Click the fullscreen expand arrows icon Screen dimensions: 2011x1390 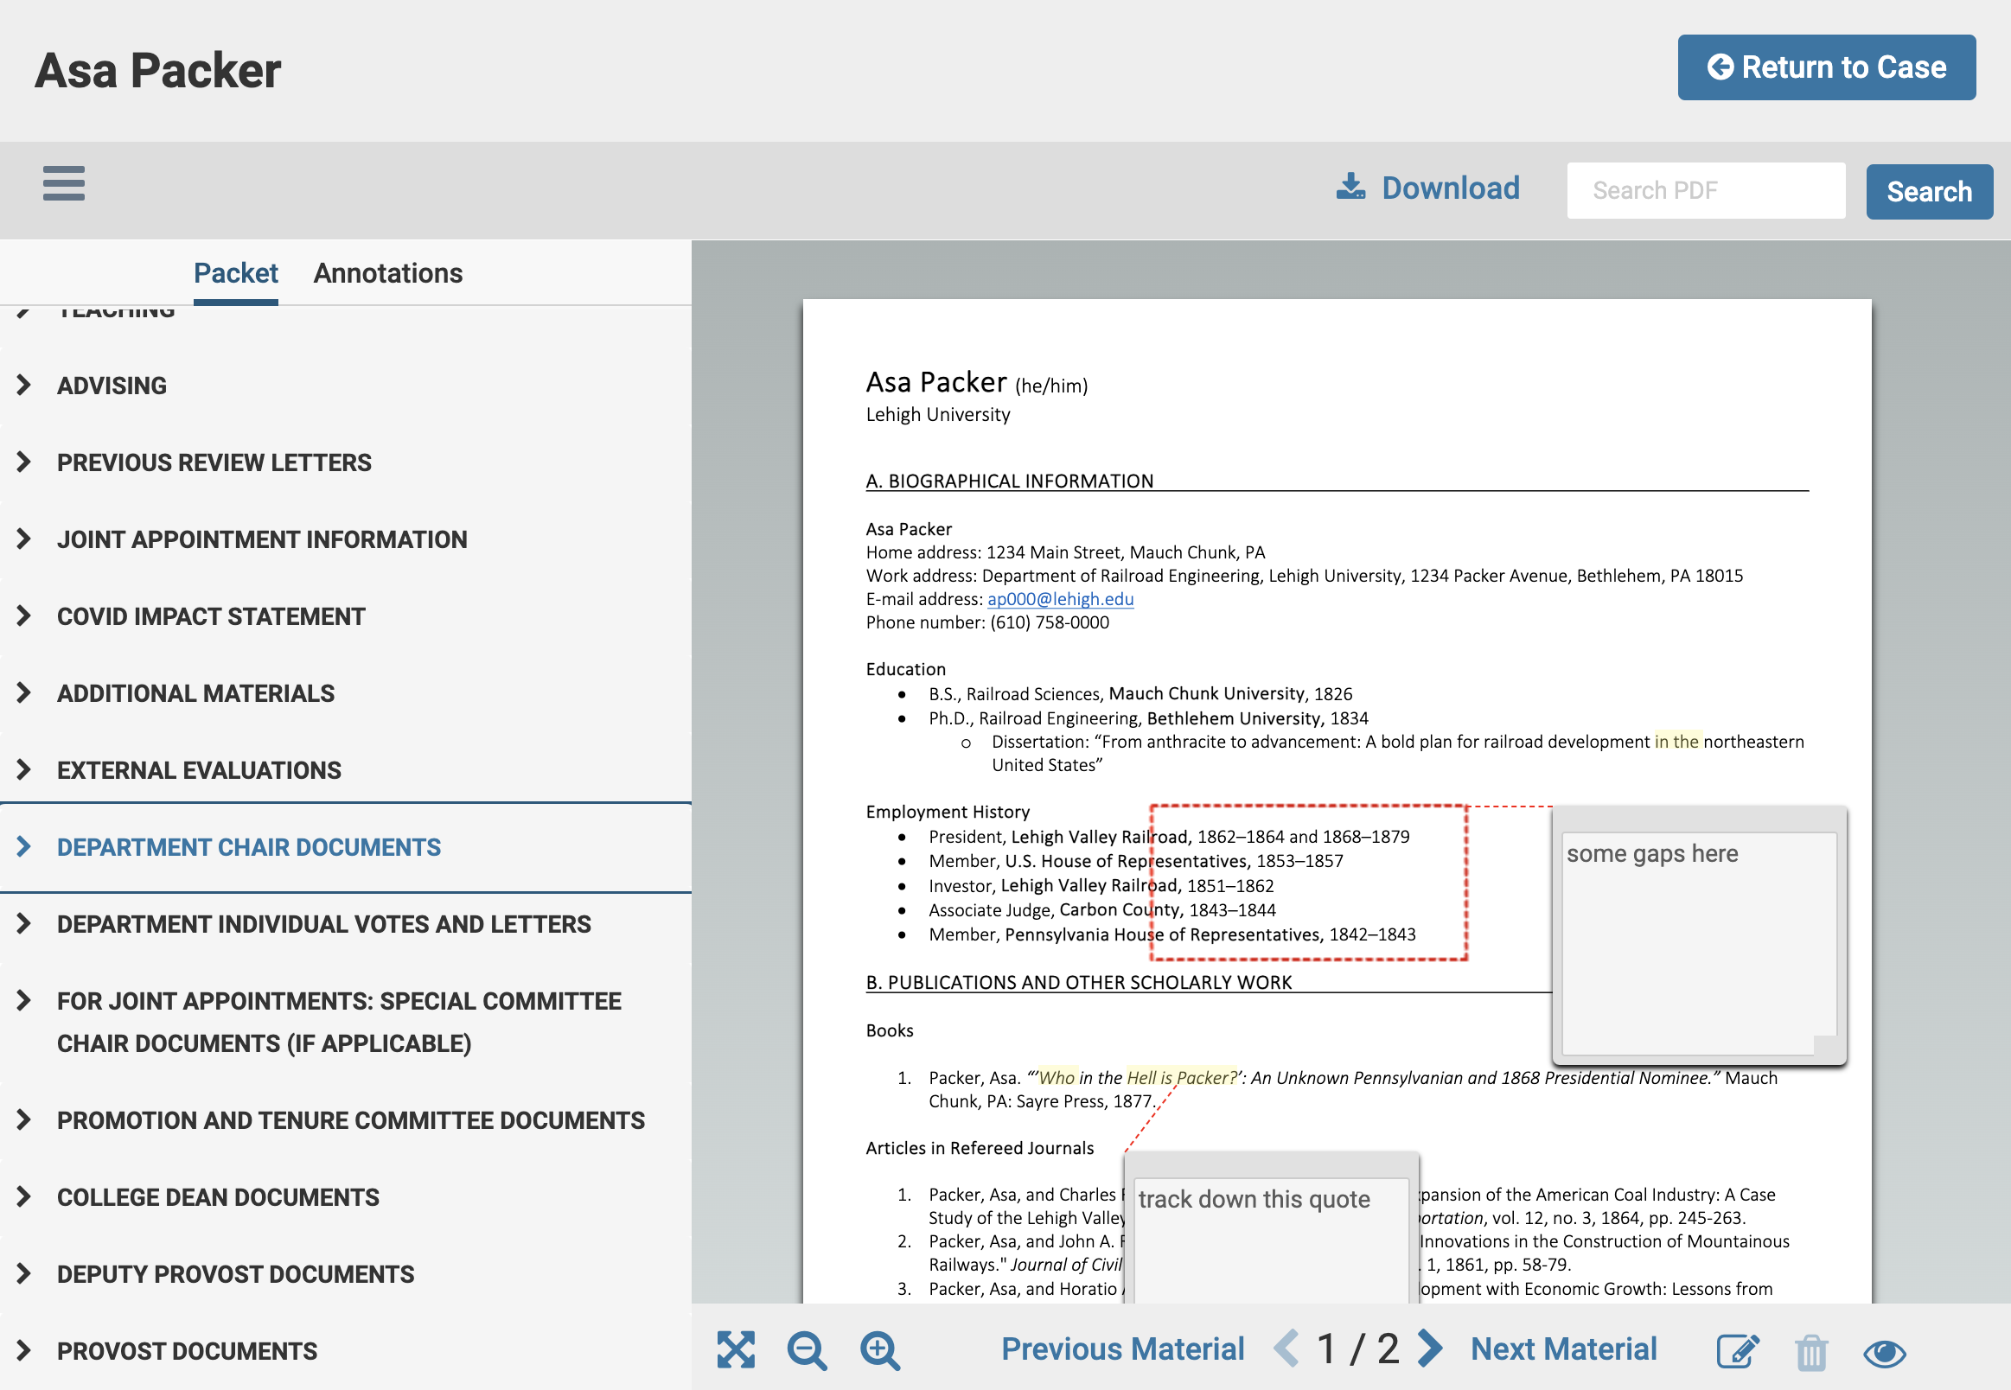[x=736, y=1349]
